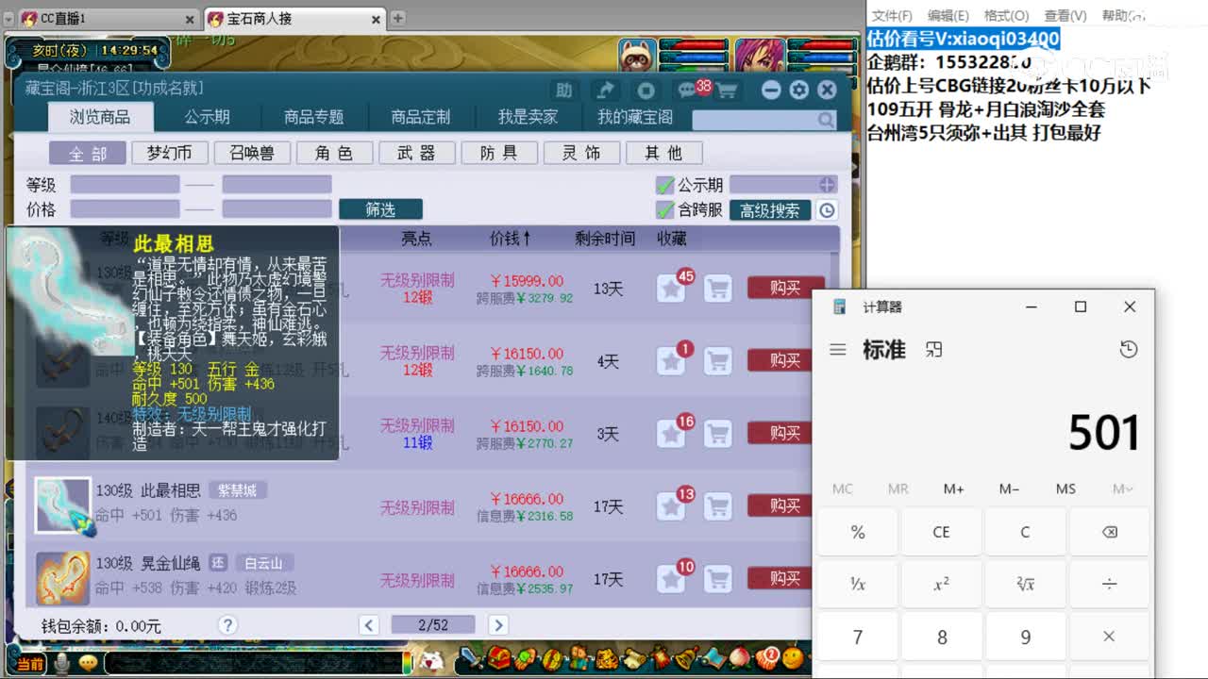This screenshot has width=1208, height=679.
Task: Select the 其他 category filter
Action: (663, 153)
